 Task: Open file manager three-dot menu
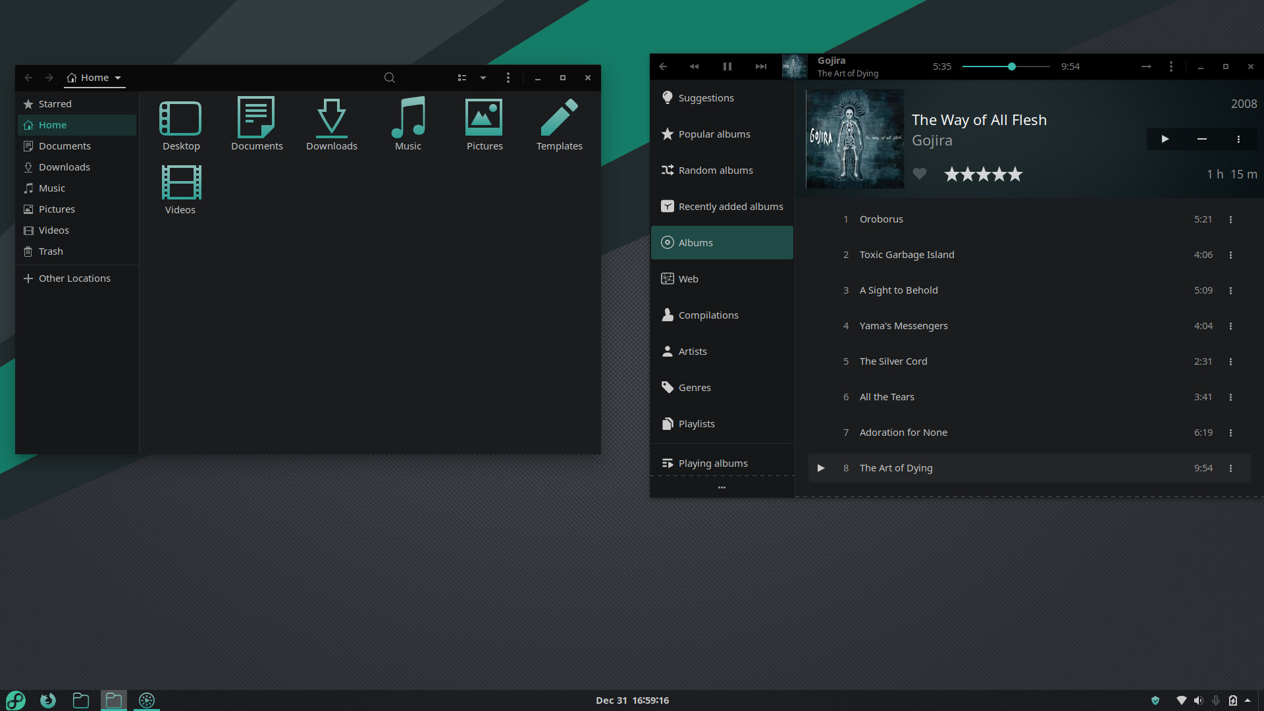[508, 78]
